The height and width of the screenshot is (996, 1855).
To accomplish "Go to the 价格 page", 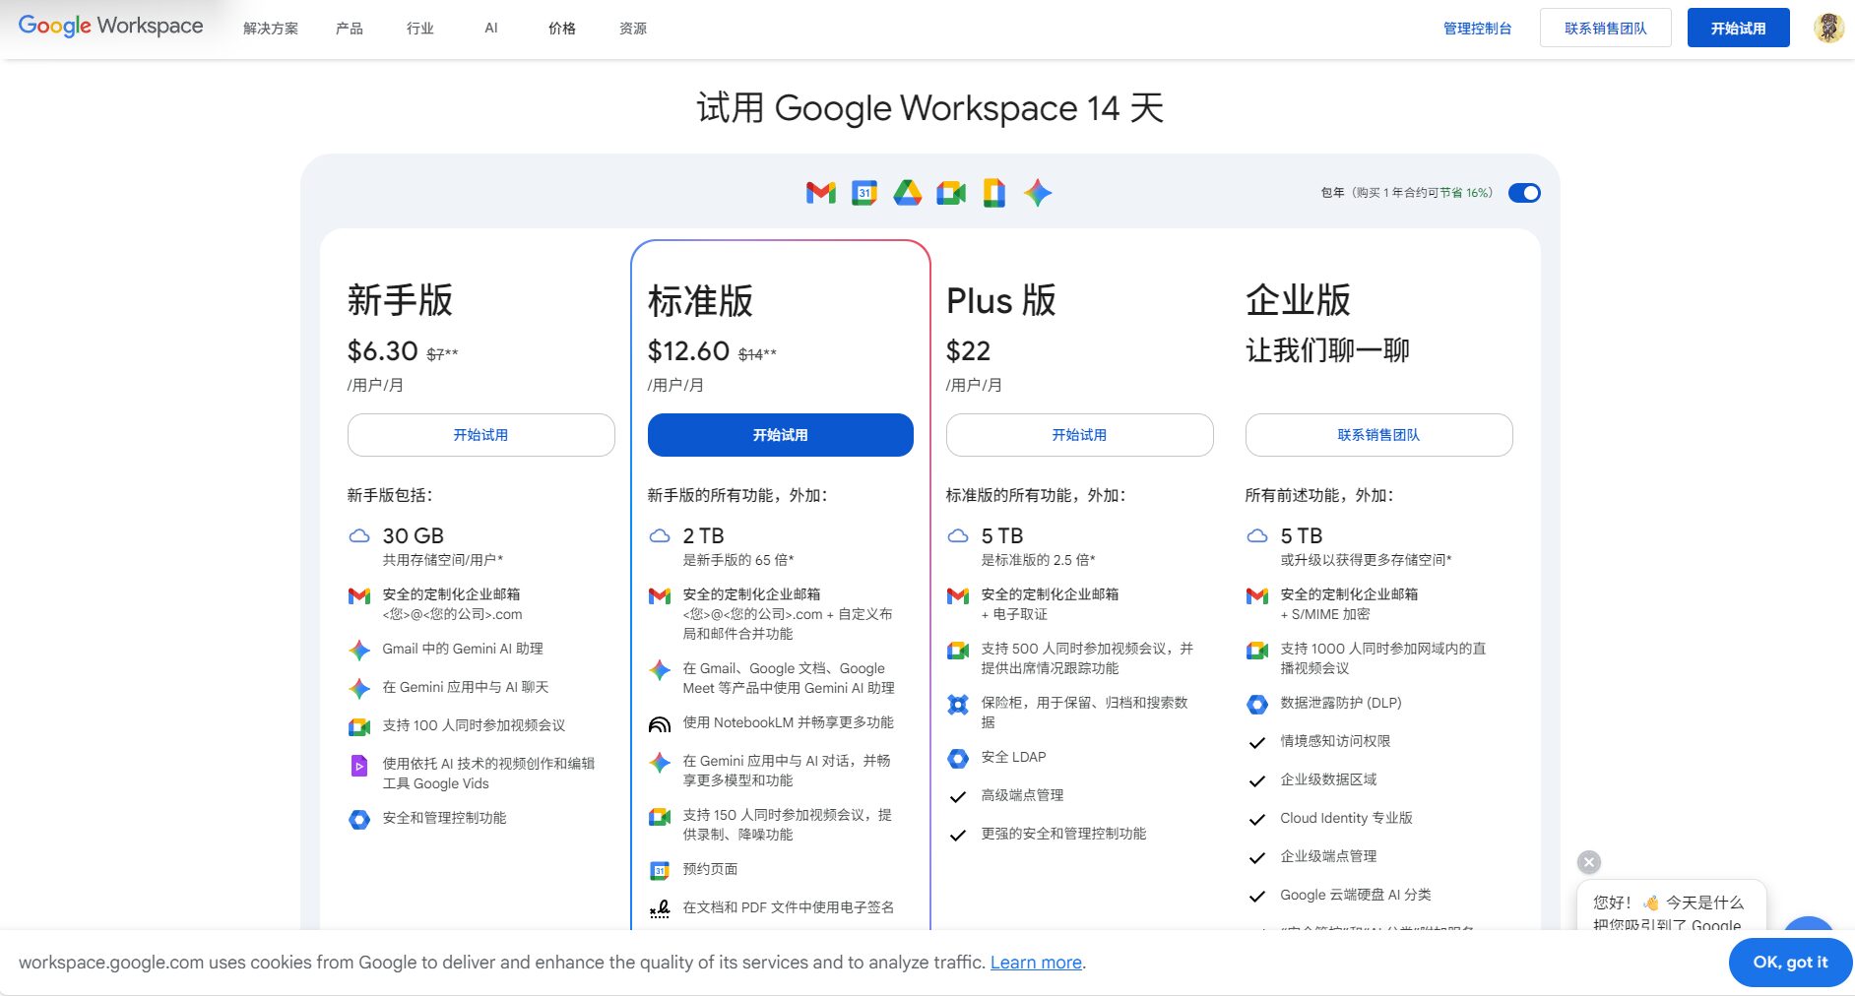I will coord(562,29).
